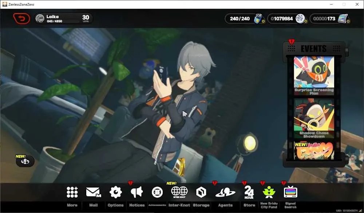Launch Inter-Knot from the globe icon
This screenshot has width=364, height=213.
179,192
